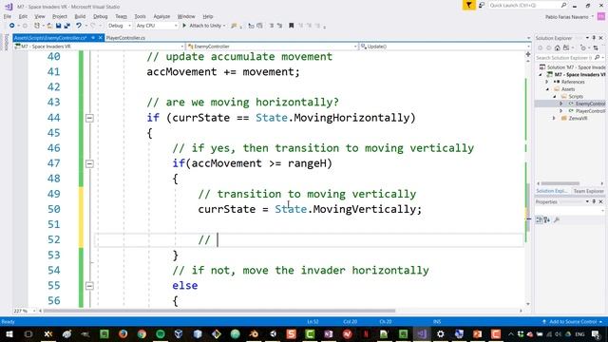608x342 pixels.
Task: Open the Analyze menu
Action: tap(161, 16)
